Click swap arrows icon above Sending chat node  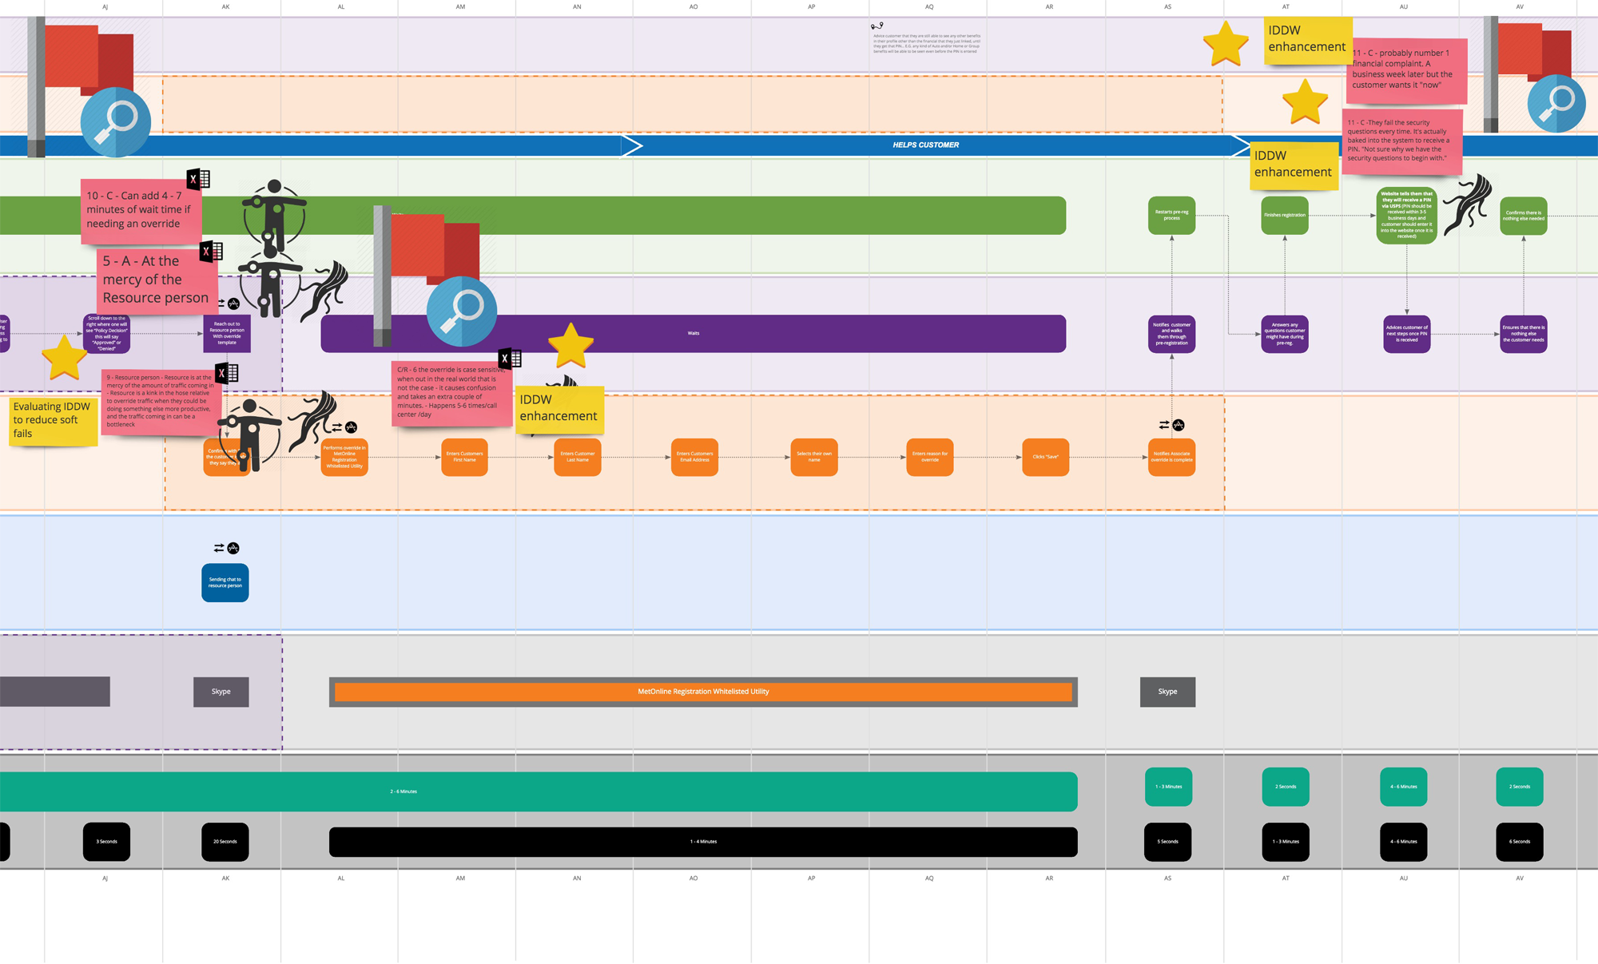219,548
